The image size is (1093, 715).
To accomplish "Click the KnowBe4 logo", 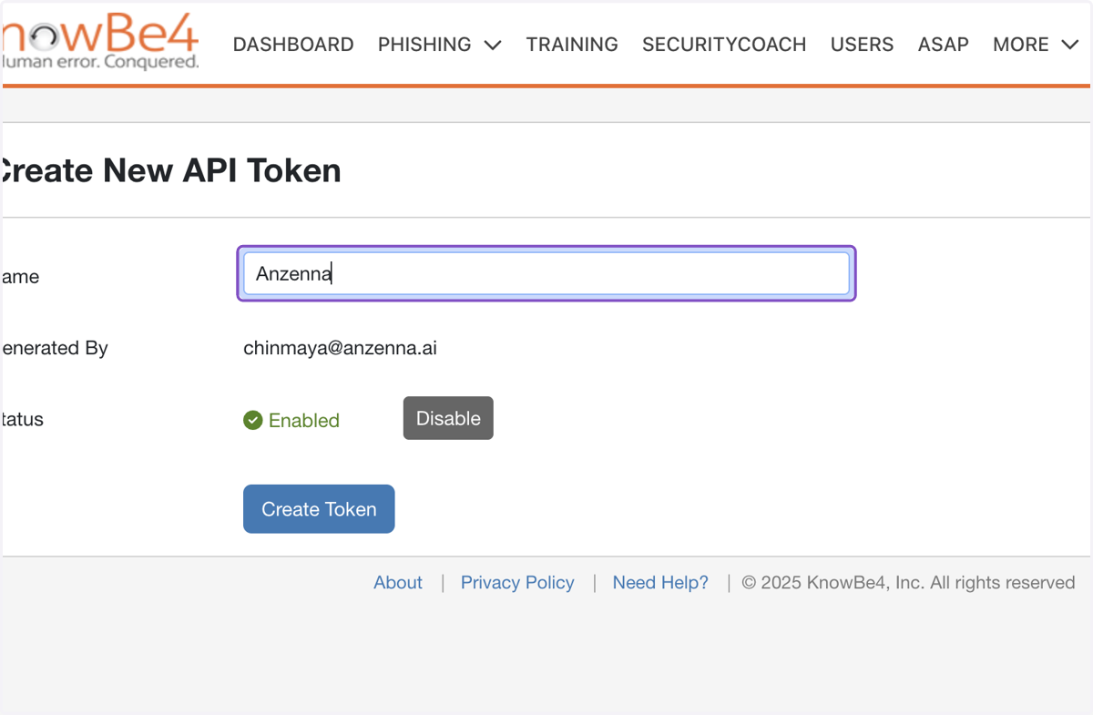I will [x=100, y=43].
